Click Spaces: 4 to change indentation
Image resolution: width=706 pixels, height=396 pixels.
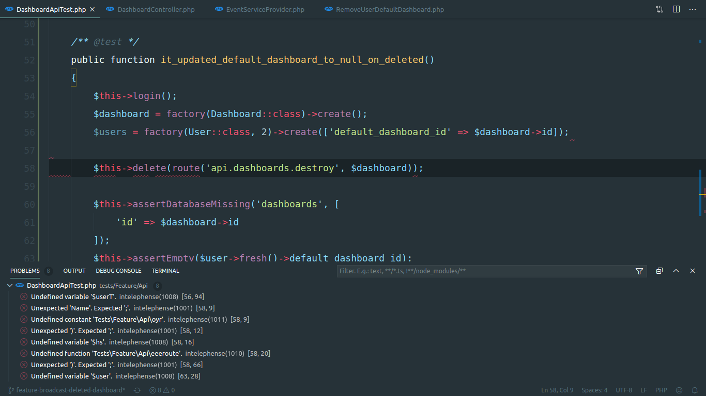594,390
